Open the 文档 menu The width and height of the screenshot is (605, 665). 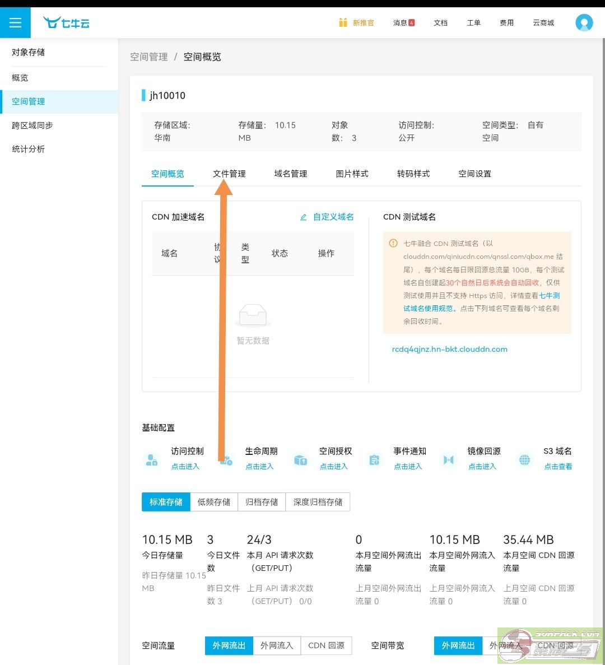pos(440,23)
